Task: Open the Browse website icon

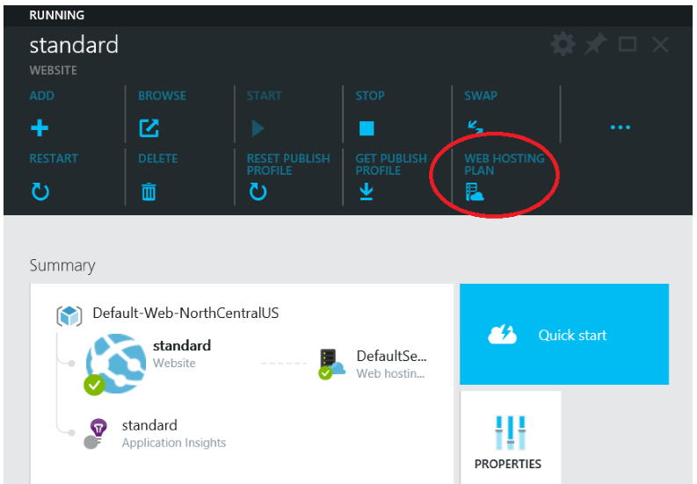Action: coord(149,128)
